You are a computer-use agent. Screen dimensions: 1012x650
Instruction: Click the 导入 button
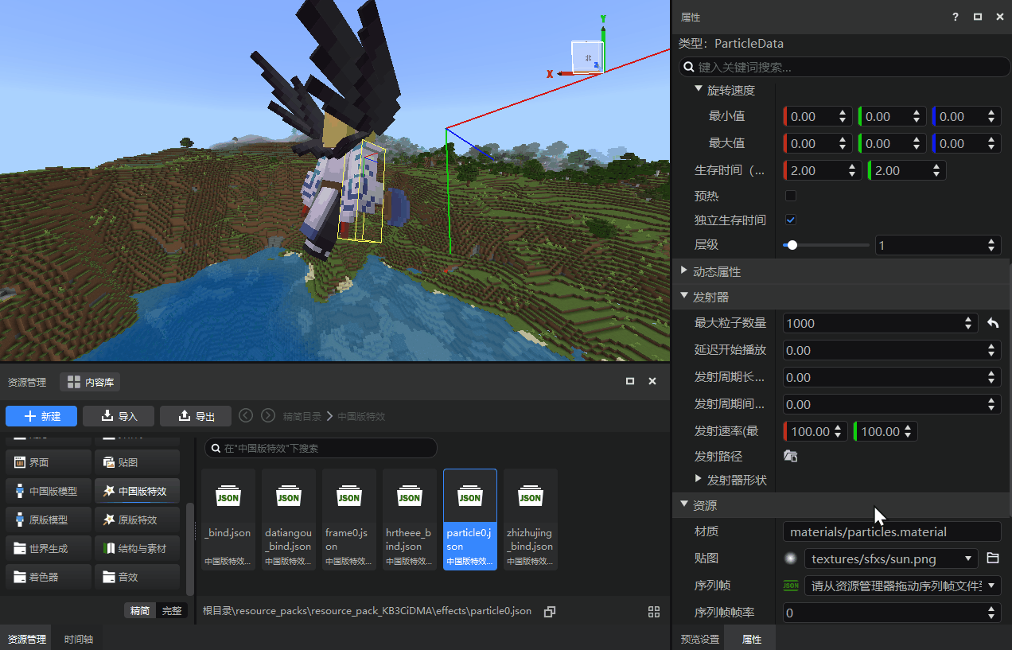pyautogui.click(x=118, y=416)
